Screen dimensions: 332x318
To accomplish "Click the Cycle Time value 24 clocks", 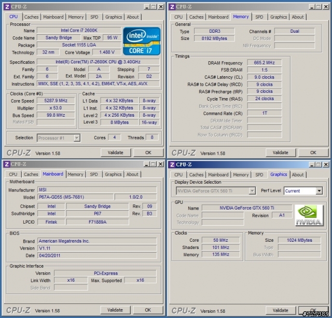I will [x=264, y=99].
